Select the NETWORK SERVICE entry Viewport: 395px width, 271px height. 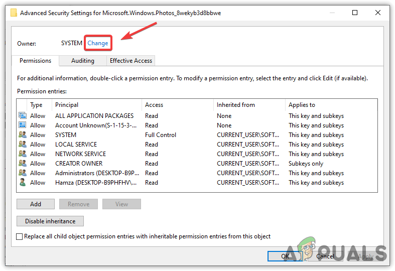coord(80,154)
